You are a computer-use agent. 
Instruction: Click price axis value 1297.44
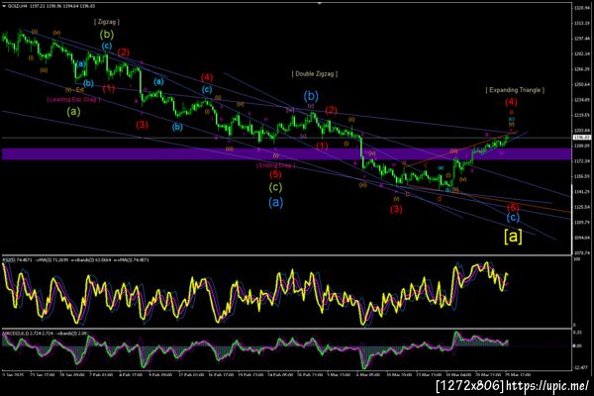582,39
